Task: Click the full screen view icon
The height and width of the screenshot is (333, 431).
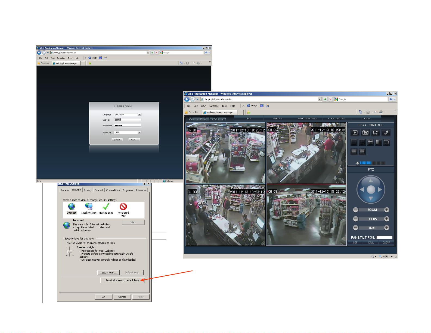Action: [x=387, y=142]
